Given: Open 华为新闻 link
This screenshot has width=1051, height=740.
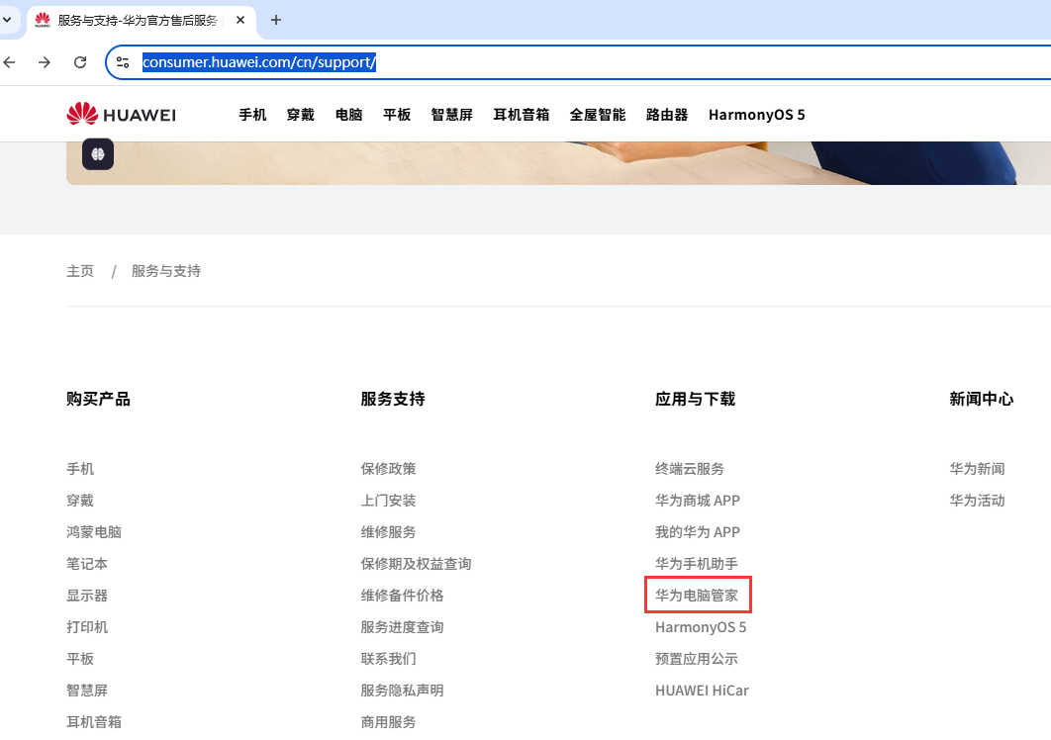Looking at the screenshot, I should (977, 469).
